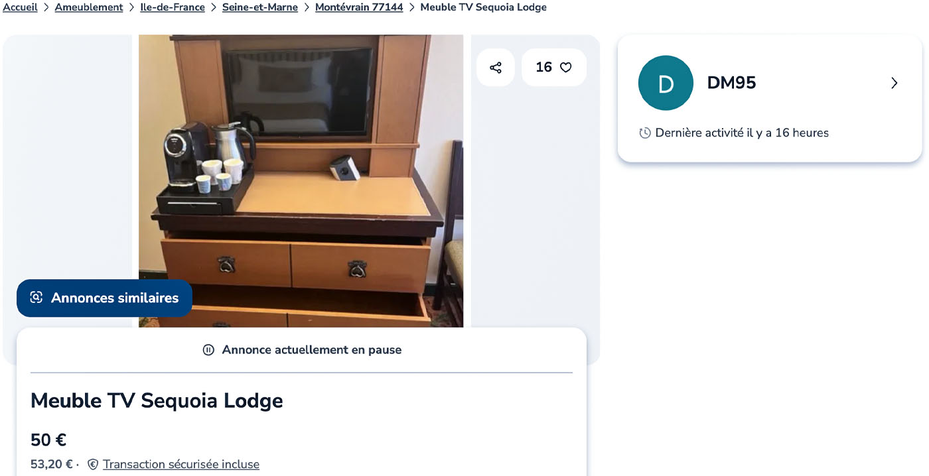Open Seine-et-Marne breadcrumb link
929x476 pixels.
(x=260, y=7)
